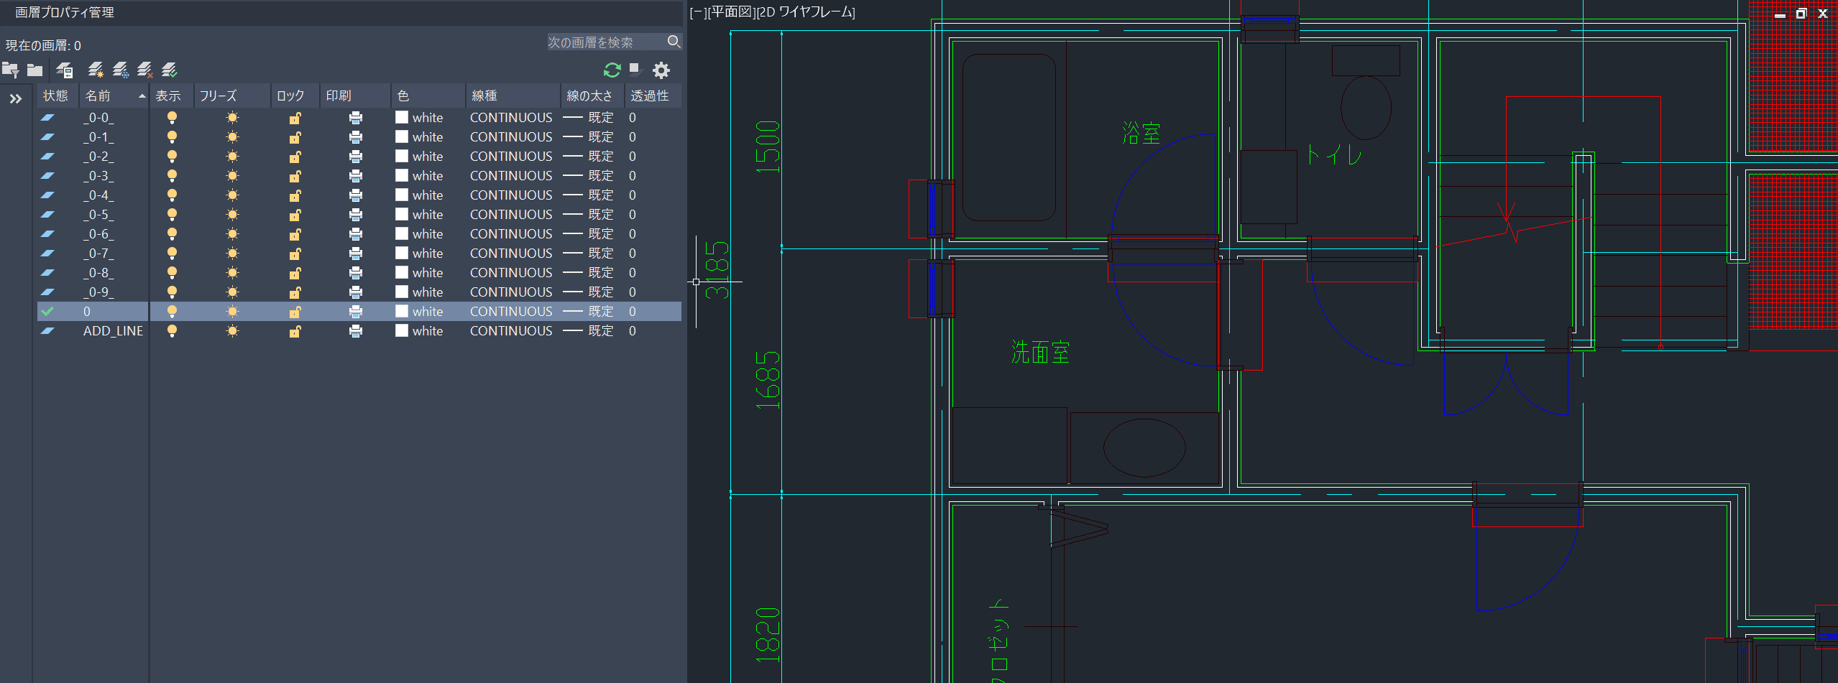
Task: Toggle visibility bulb for ADD_LINE layer
Action: 172,330
